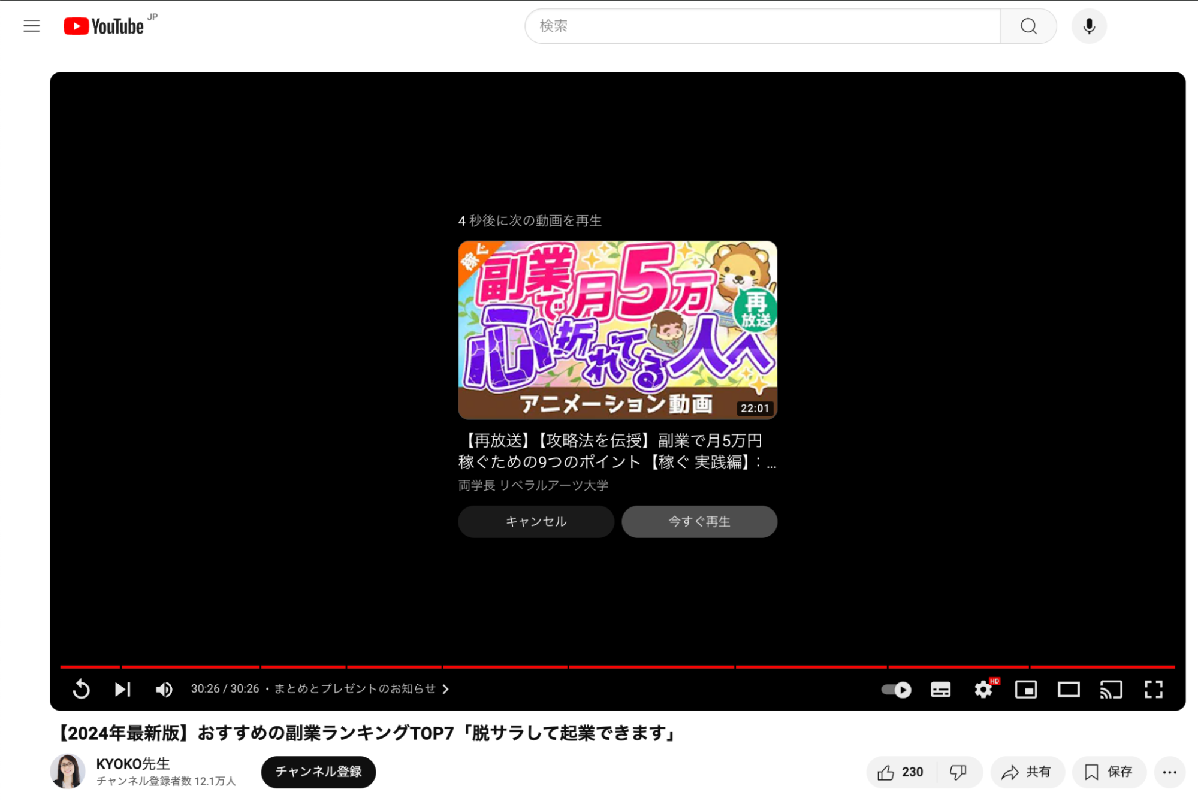
Task: Cast video to TV icon
Action: click(1111, 689)
